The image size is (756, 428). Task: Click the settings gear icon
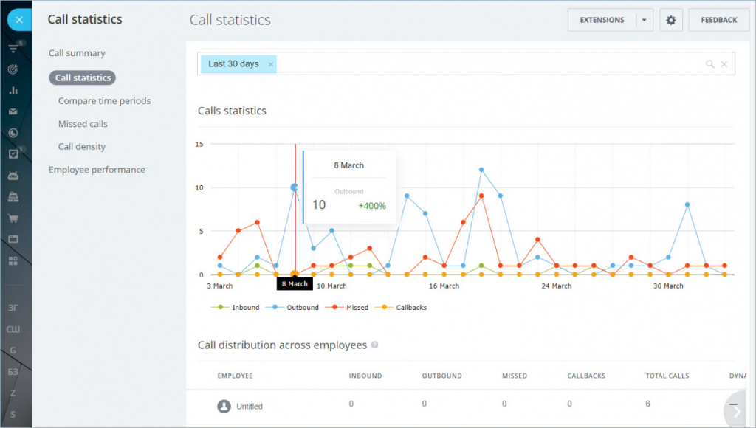coord(670,21)
